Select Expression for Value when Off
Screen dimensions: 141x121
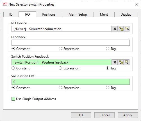(x=69, y=88)
